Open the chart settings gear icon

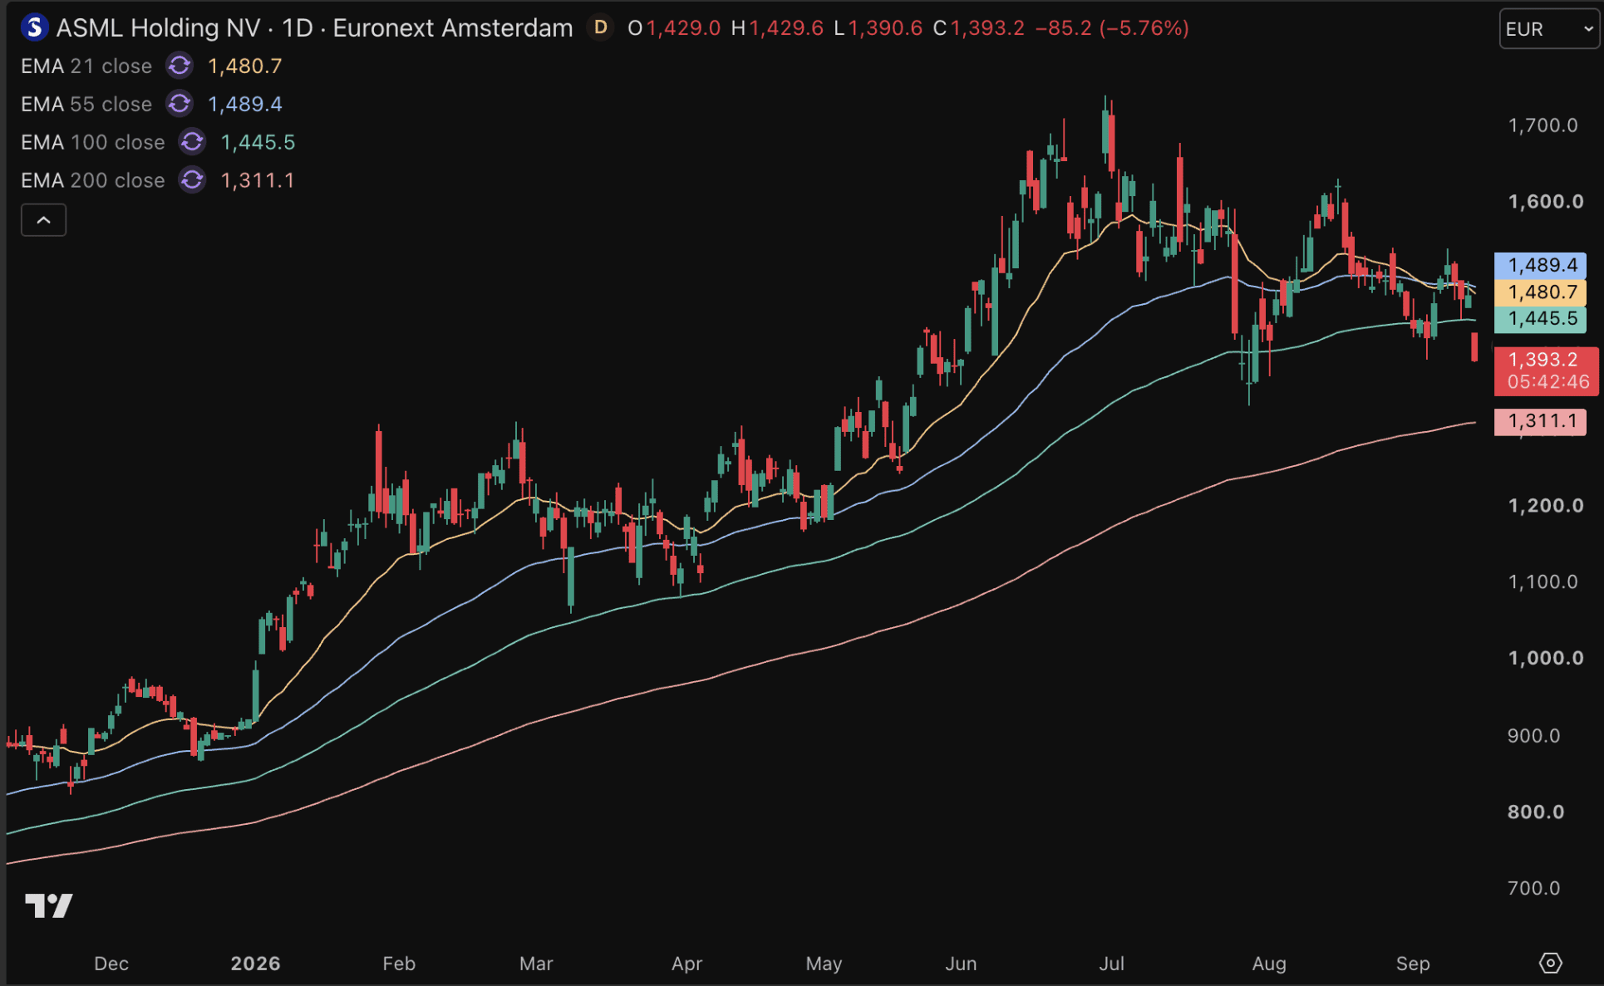point(1551,963)
